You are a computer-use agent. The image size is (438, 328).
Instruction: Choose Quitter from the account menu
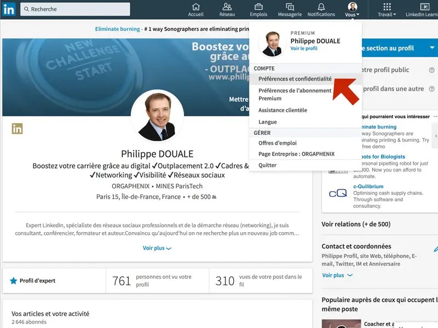click(x=267, y=165)
